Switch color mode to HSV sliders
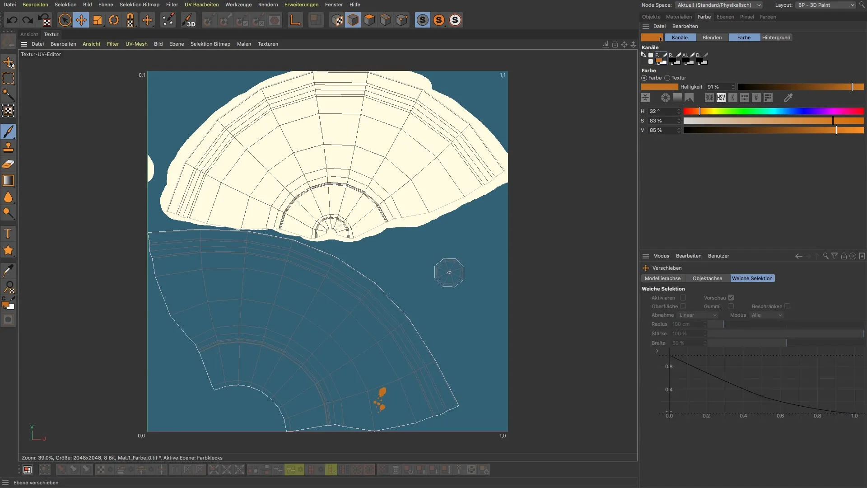This screenshot has width=867, height=488. coord(721,98)
